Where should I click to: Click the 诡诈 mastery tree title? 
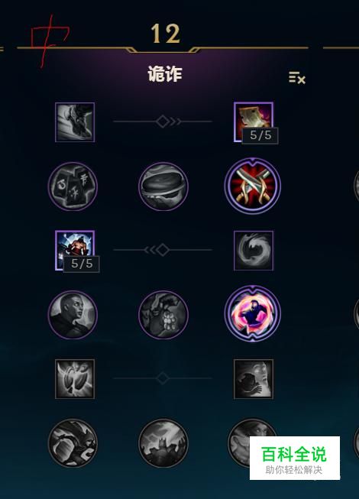pos(165,74)
